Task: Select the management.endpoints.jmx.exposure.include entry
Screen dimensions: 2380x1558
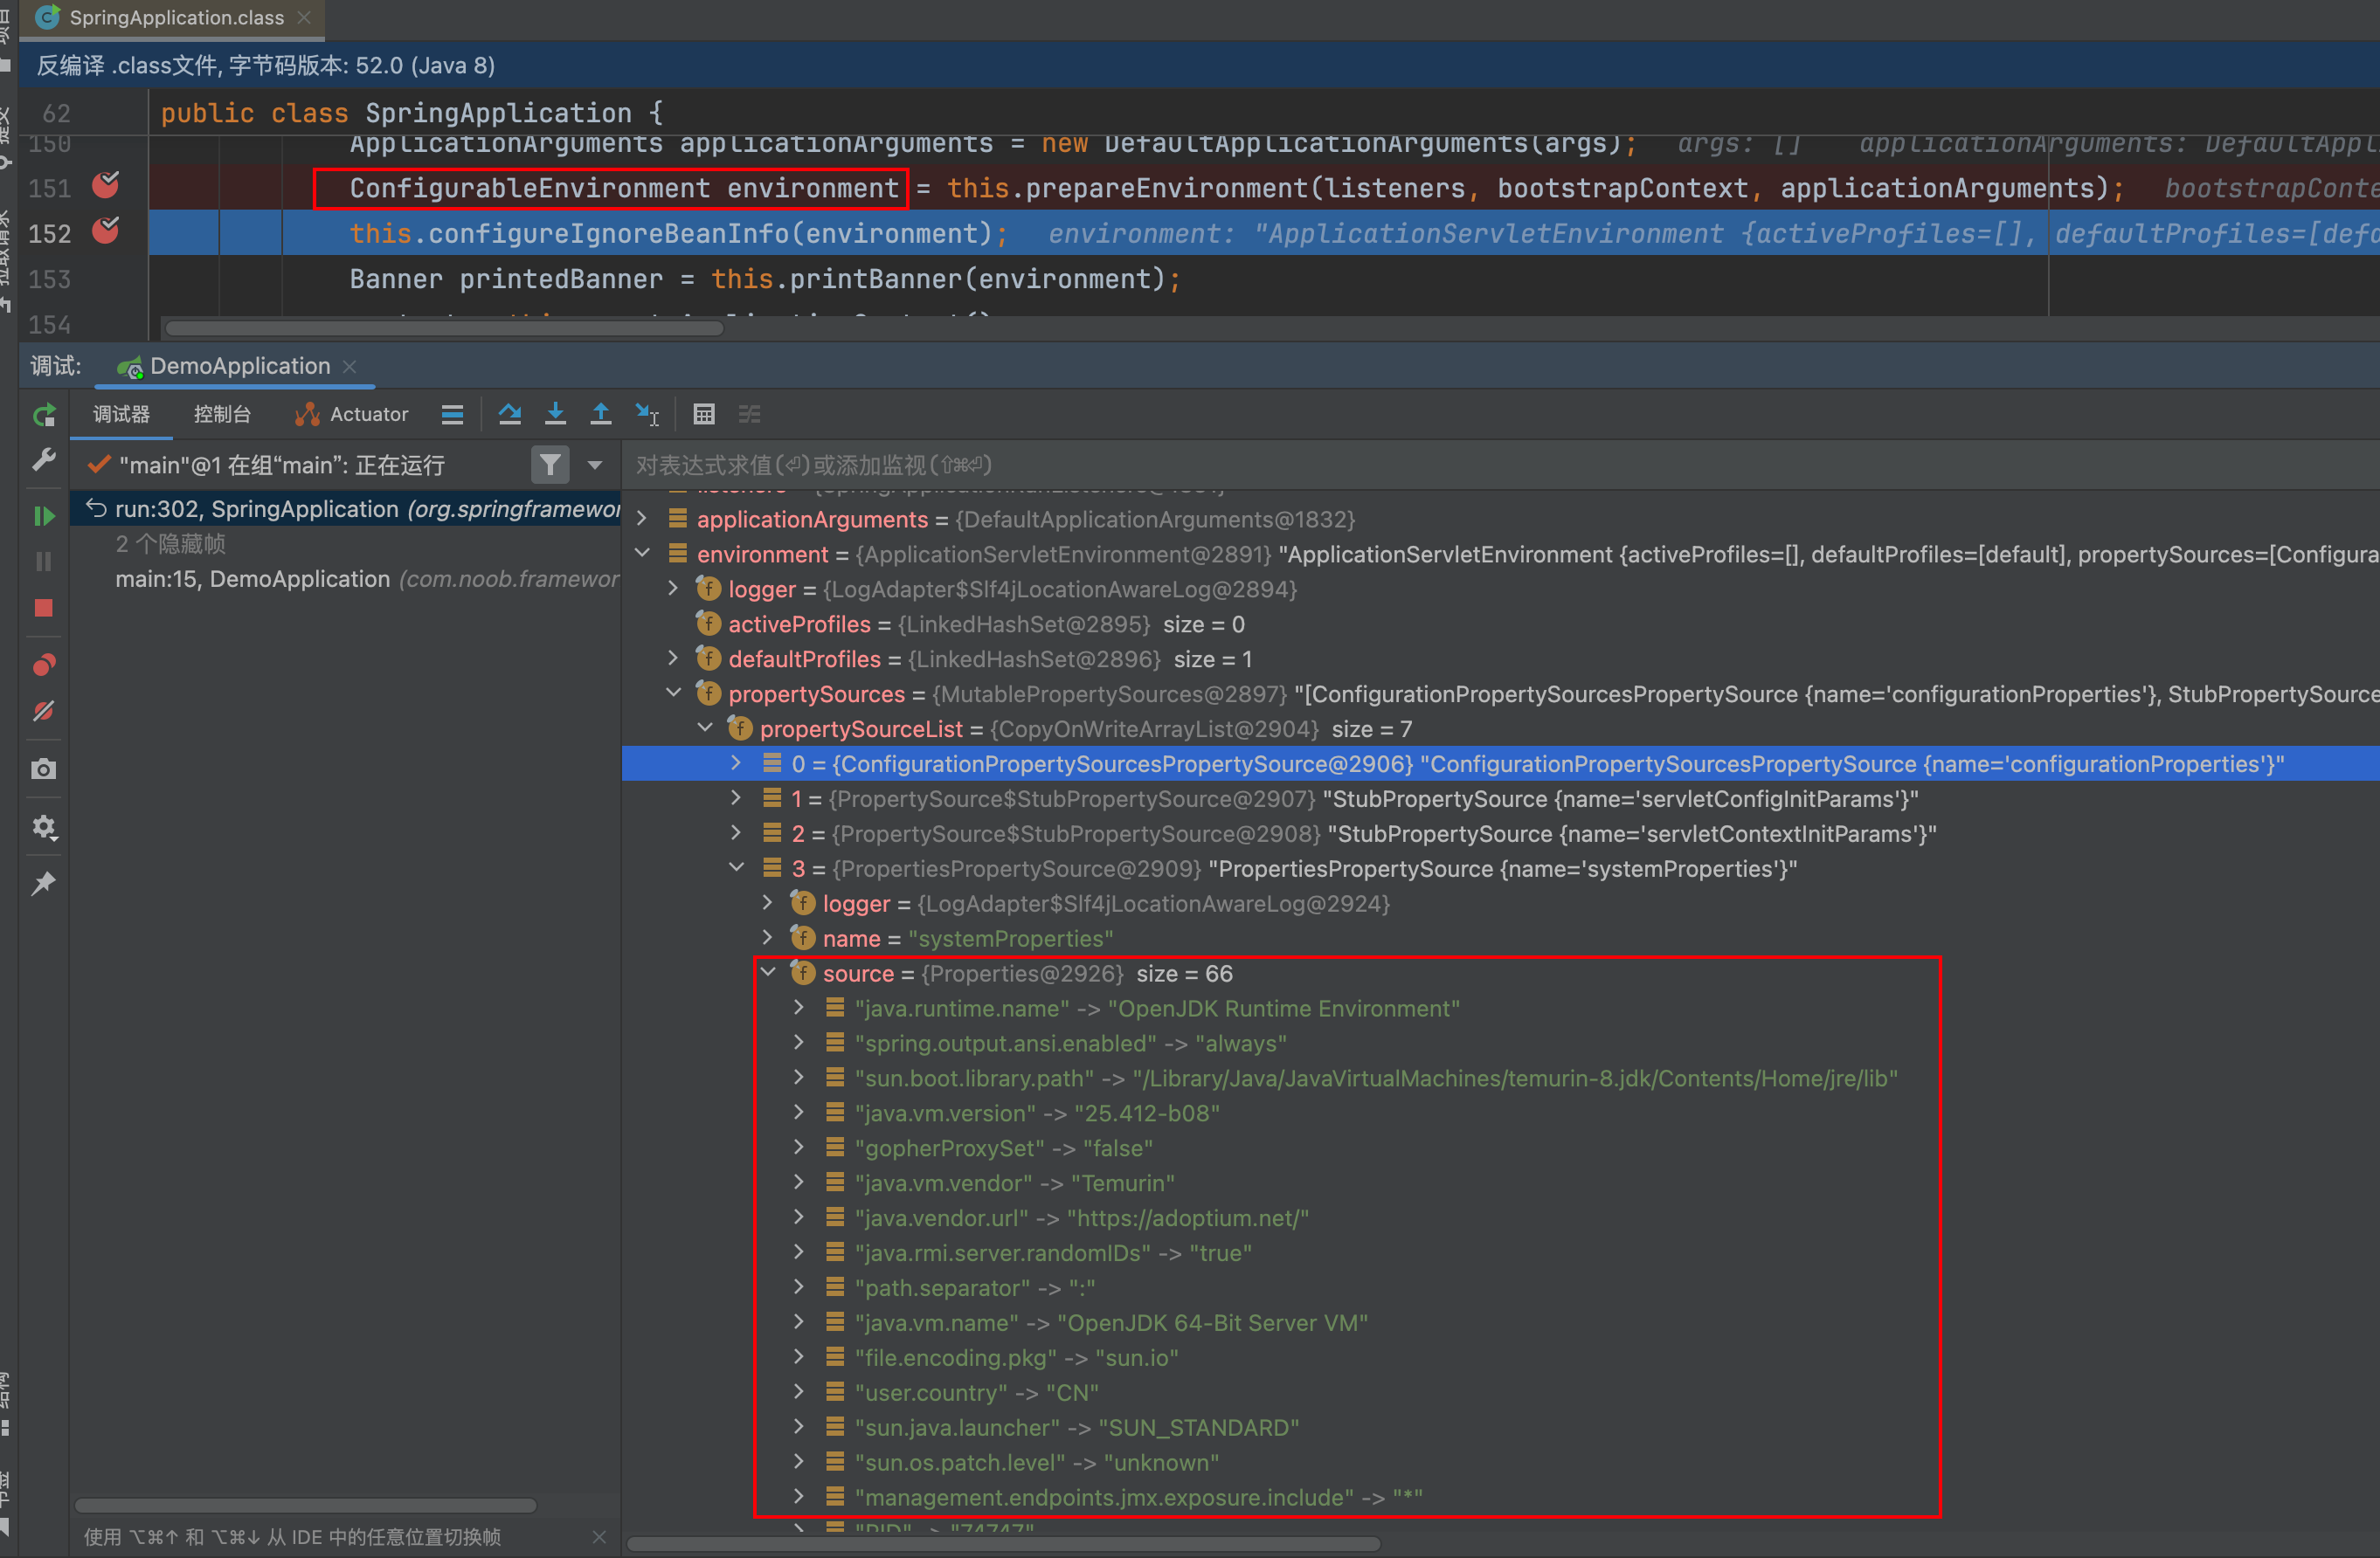Action: pyautogui.click(x=1500, y=1498)
